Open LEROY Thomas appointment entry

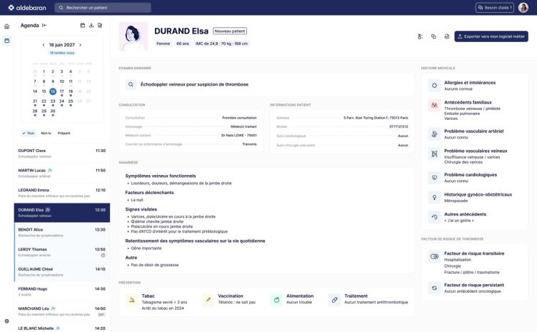tap(62, 252)
